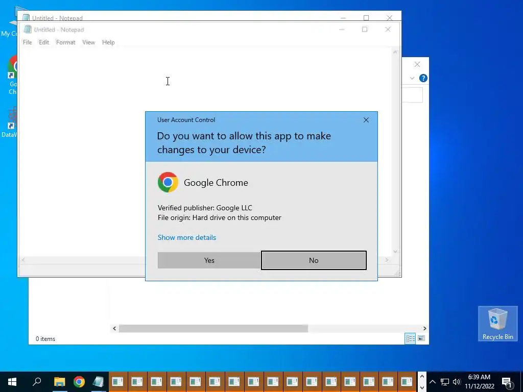This screenshot has width=523, height=392.
Task: Open the Windows Start menu
Action: [12, 382]
